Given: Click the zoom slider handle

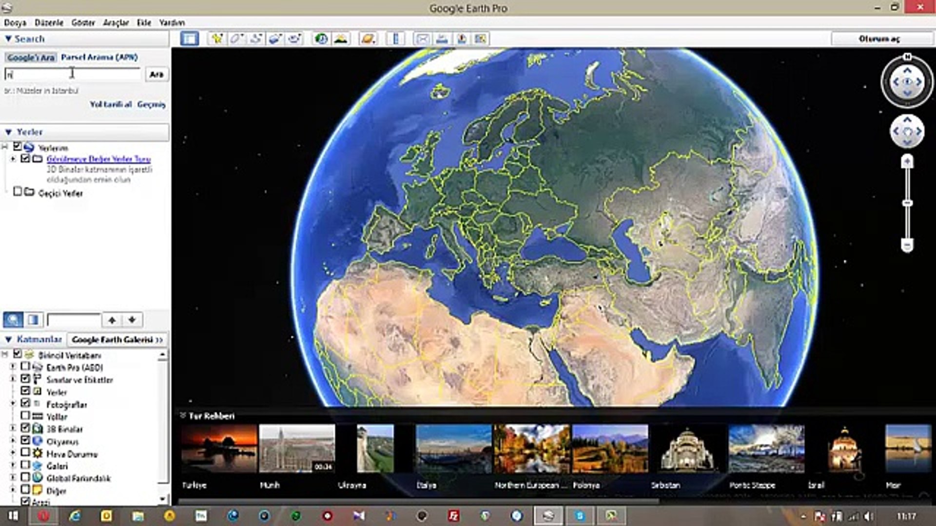Looking at the screenshot, I should 907,203.
